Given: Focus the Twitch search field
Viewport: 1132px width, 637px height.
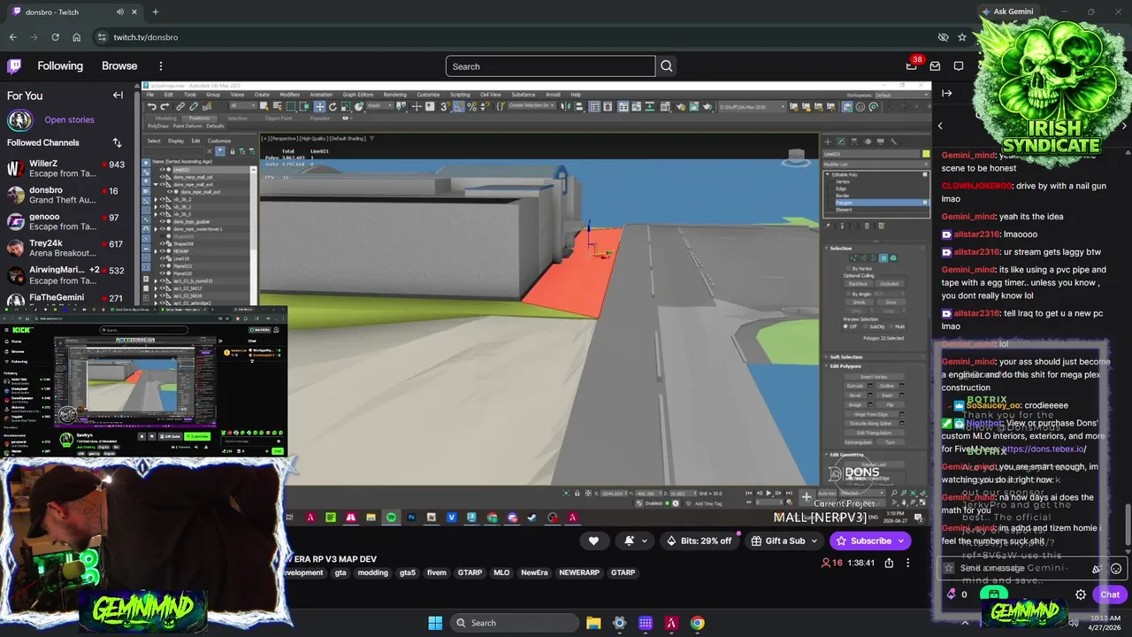Looking at the screenshot, I should point(550,66).
